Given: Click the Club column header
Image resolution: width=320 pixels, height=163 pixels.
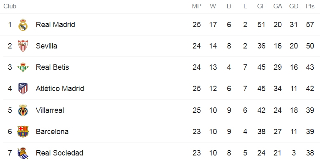Looking at the screenshot, I should [x=10, y=6].
